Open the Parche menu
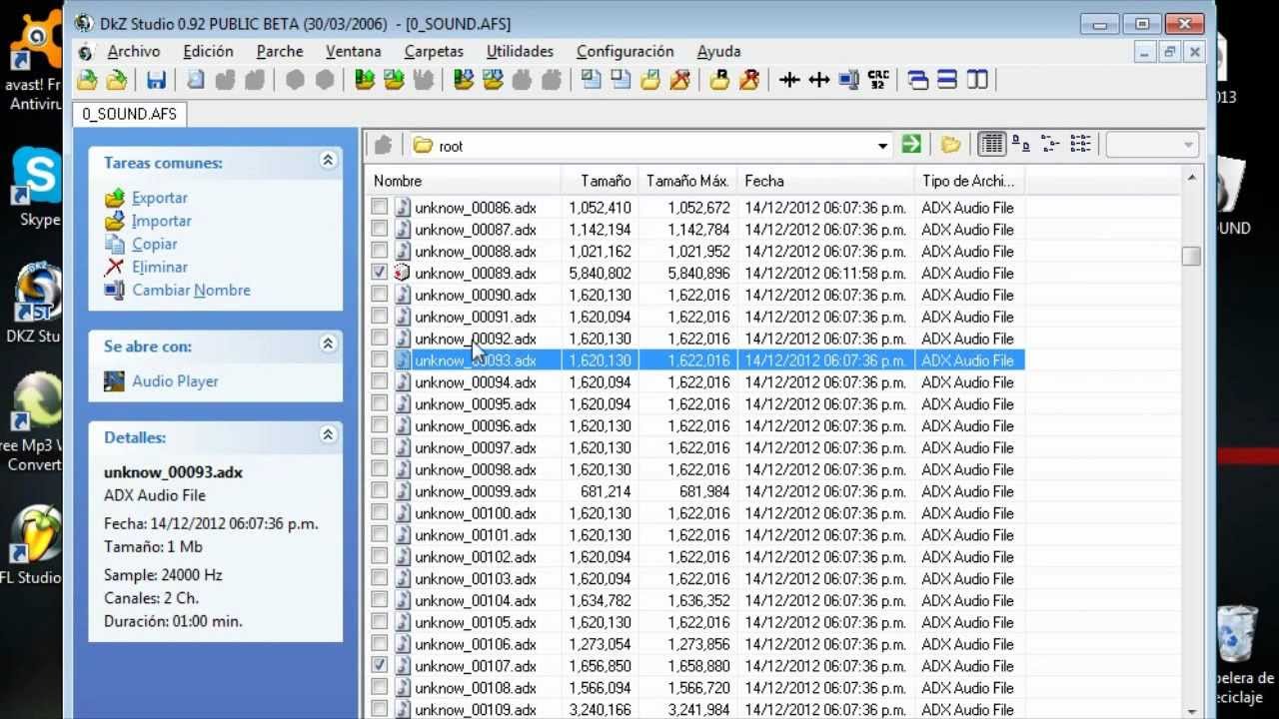 coord(280,51)
